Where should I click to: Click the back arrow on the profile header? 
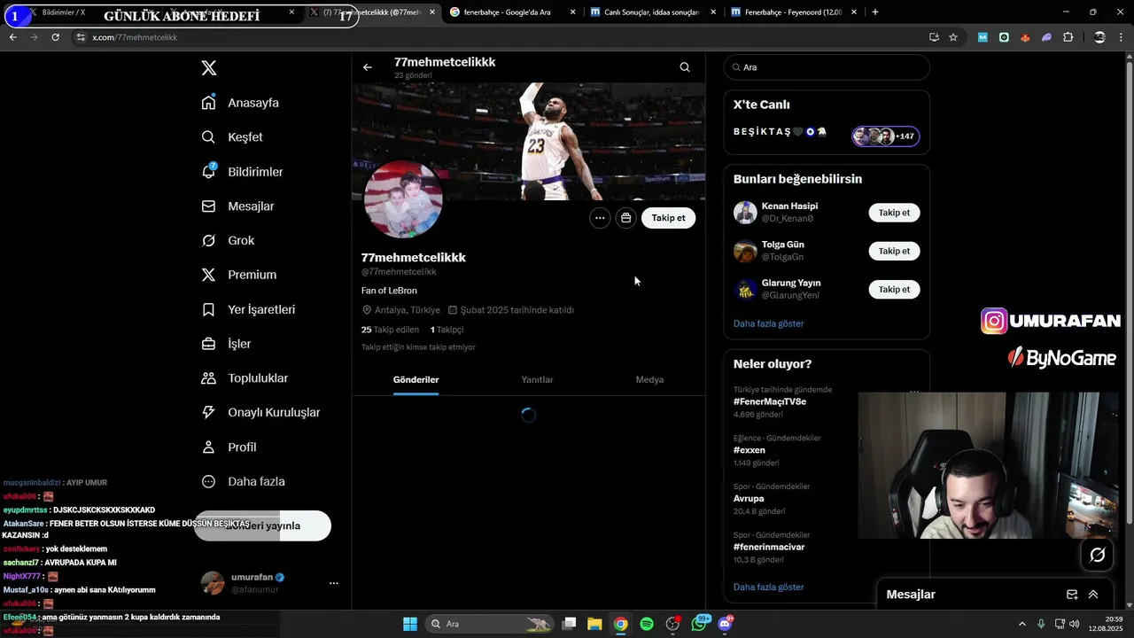pyautogui.click(x=367, y=67)
